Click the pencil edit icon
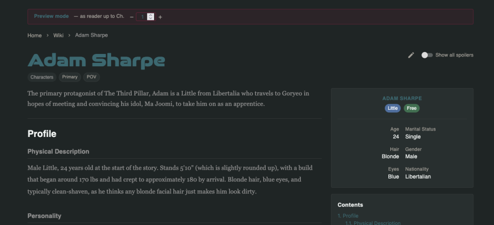The image size is (494, 225). click(411, 55)
